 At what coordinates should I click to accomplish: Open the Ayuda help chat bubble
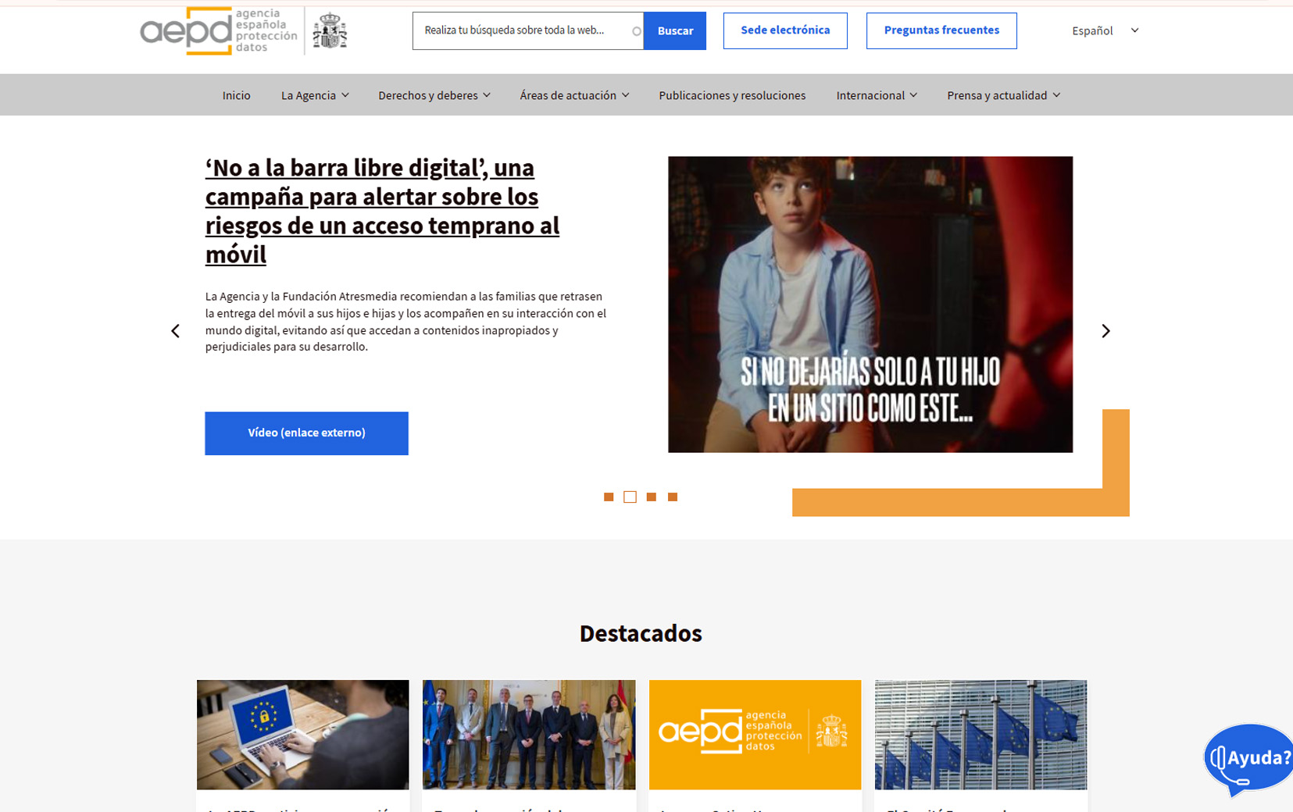1248,758
